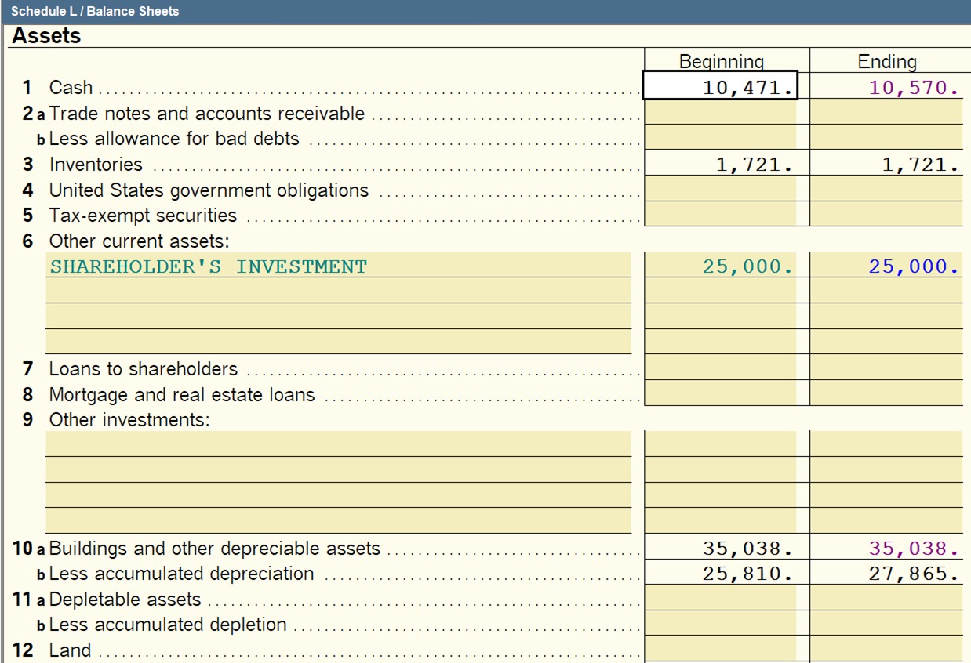Viewport: 971px width, 663px height.
Task: Click the Depletable assets beginning field
Action: click(720, 599)
